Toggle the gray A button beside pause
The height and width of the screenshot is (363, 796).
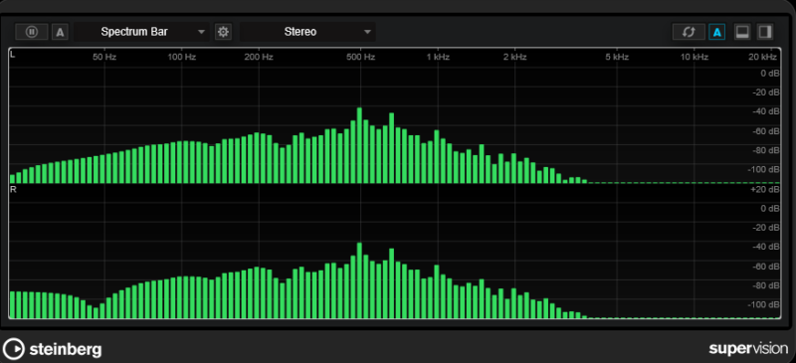60,32
